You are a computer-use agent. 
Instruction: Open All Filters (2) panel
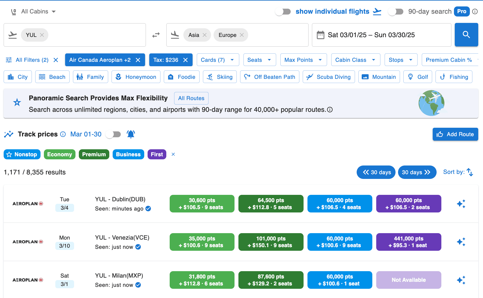click(27, 60)
